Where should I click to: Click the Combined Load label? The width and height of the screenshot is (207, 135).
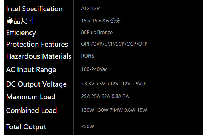pyautogui.click(x=32, y=110)
